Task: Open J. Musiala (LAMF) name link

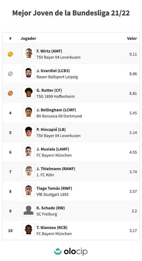Action: [53, 149]
